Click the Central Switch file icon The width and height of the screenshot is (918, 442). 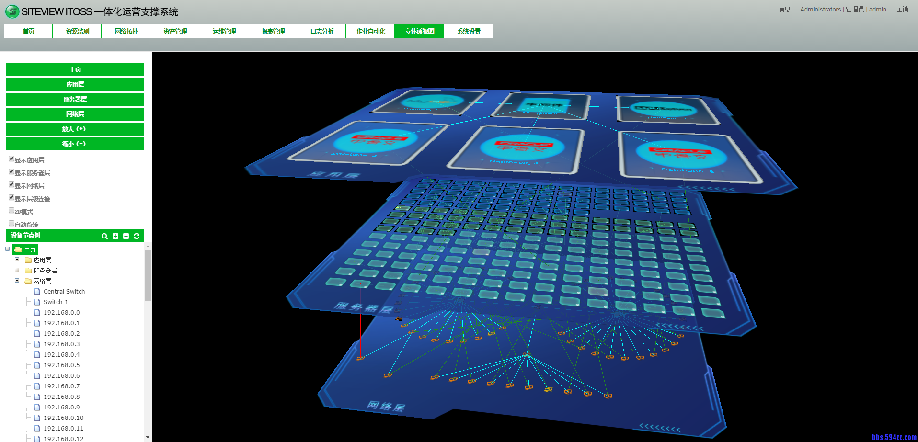37,292
